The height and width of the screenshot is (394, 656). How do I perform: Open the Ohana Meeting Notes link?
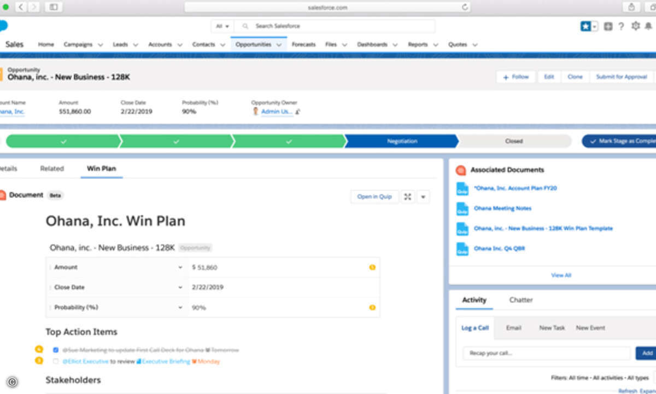pyautogui.click(x=502, y=208)
